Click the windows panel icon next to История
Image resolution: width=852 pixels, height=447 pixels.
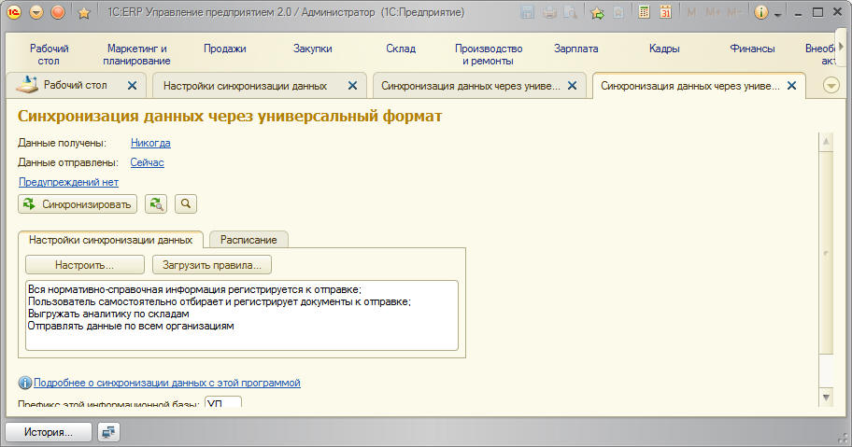point(109,432)
